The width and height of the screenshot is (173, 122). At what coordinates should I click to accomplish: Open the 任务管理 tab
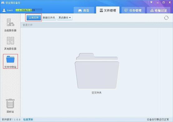click(x=133, y=11)
